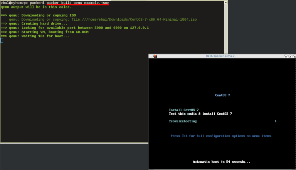Minimize the QEMU packer-qemu-0 window
The height and width of the screenshot is (170, 296).
pyautogui.click(x=285, y=56)
